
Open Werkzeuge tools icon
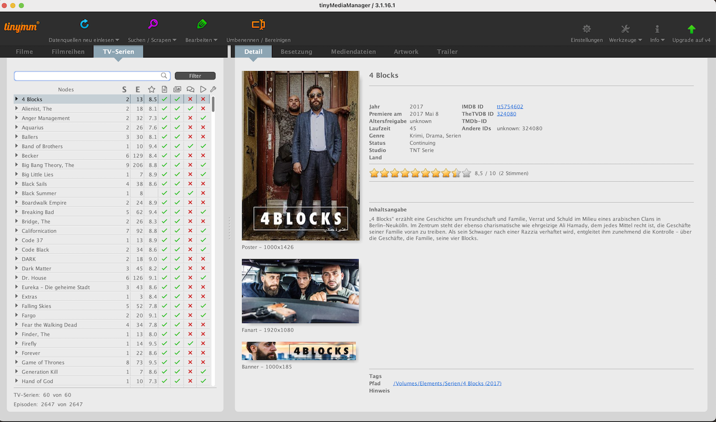pos(625,29)
